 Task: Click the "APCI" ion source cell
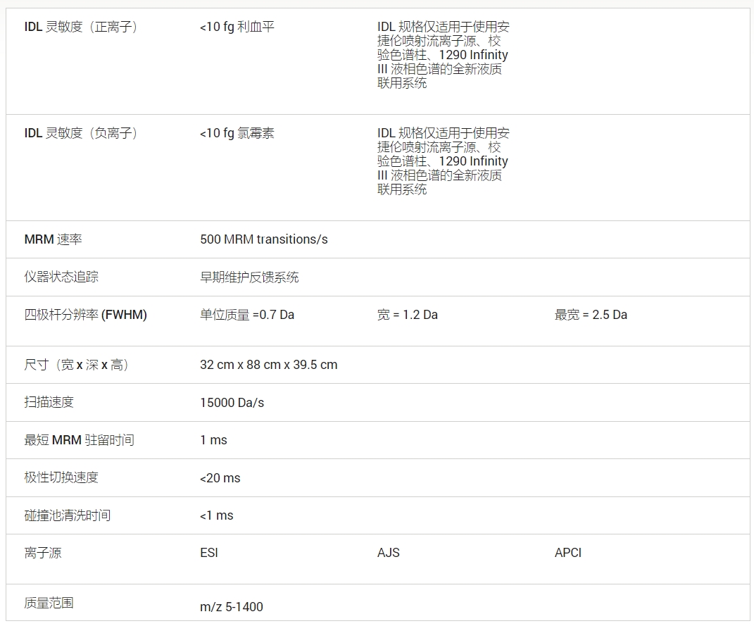567,553
